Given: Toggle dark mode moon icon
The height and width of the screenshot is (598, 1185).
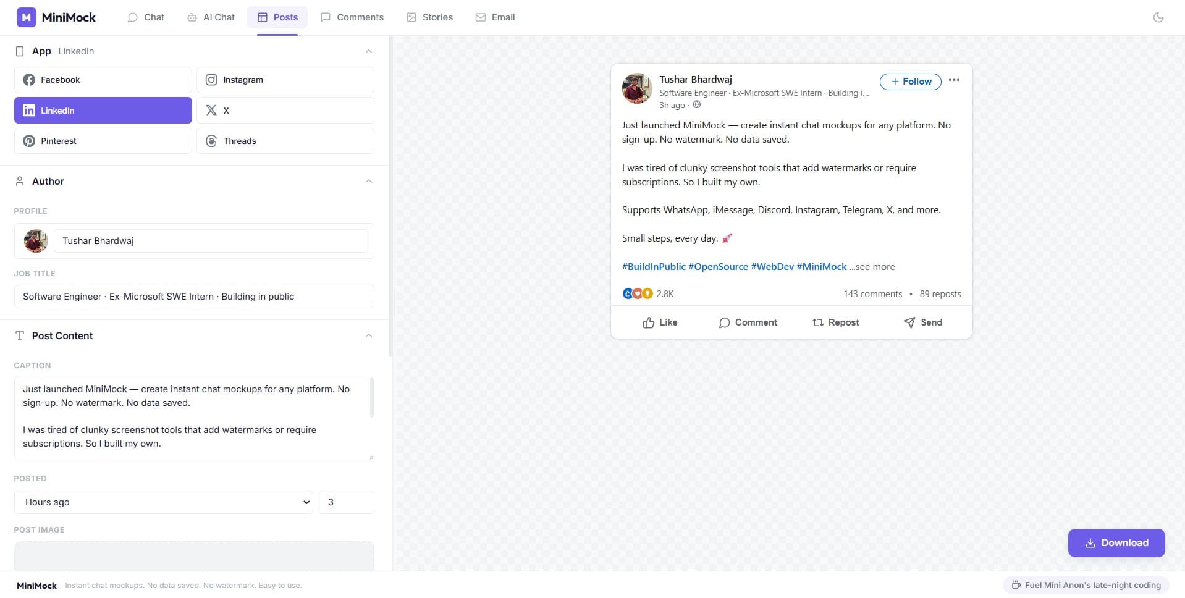Looking at the screenshot, I should pyautogui.click(x=1158, y=17).
